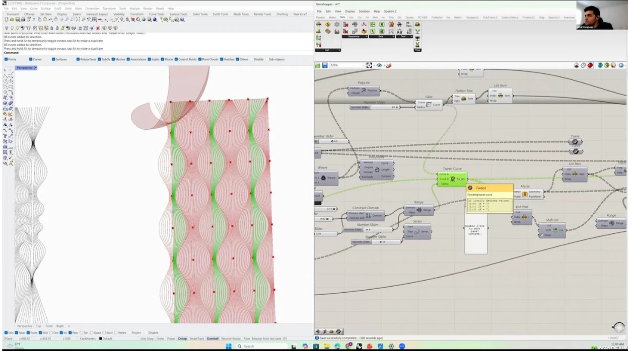The width and height of the screenshot is (628, 351).
Task: Switch to the Curve Tools toolbar tab
Action: tap(157, 14)
